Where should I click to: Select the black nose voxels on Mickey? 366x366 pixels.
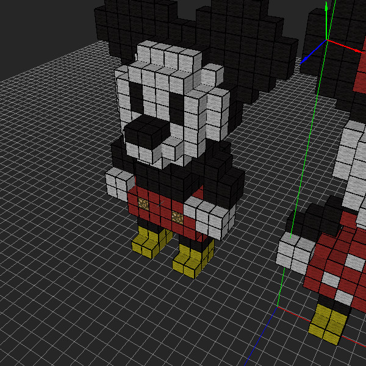(147, 132)
